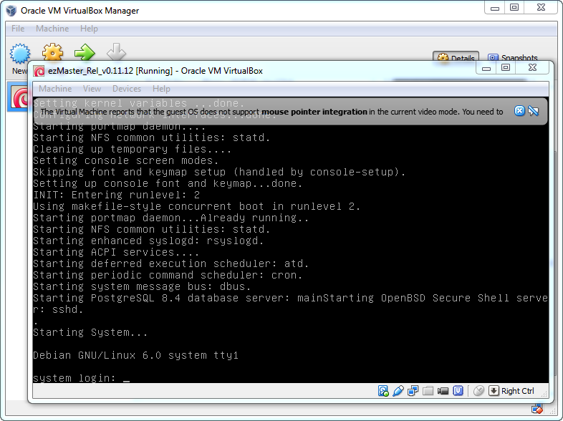This screenshot has width=563, height=421.
Task: Open the Help menu of the running VM
Action: pos(161,89)
